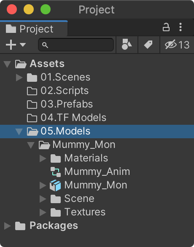Screen dimensions: 194x247
Task: Collapse the 05.Models folder arrow
Action: coord(19,132)
